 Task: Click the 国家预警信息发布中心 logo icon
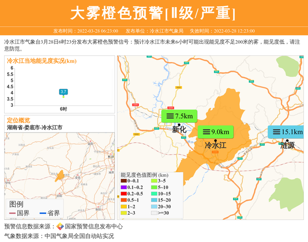(60, 227)
